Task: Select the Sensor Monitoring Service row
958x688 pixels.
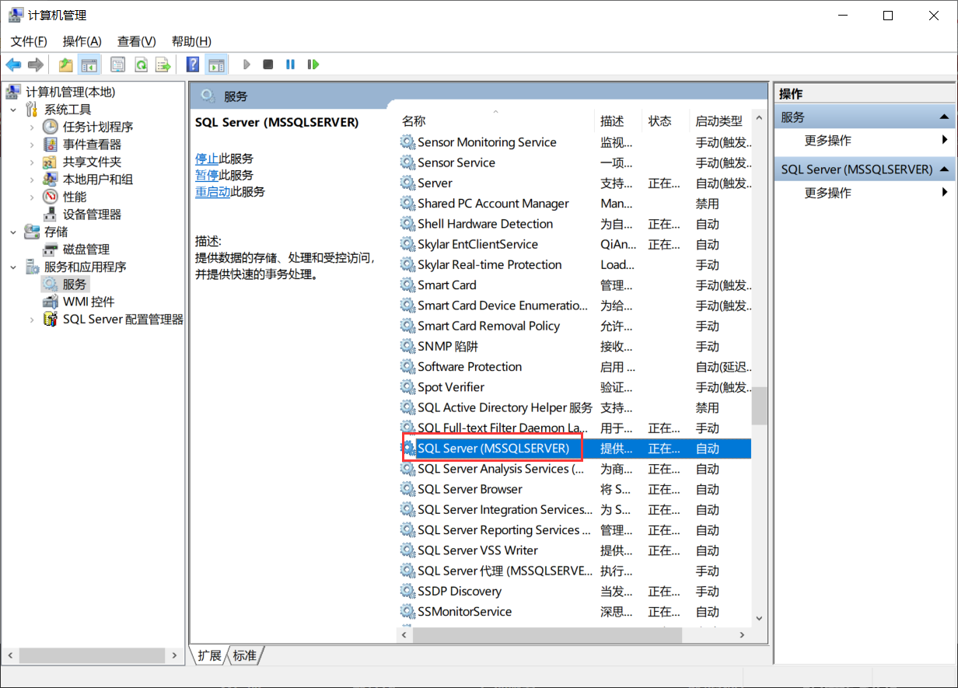Action: (x=574, y=142)
